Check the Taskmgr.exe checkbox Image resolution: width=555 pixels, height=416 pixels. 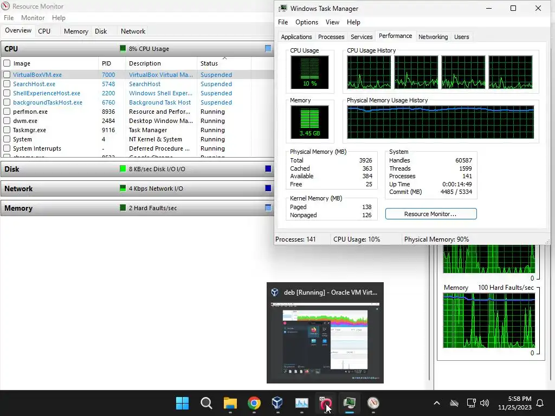[7, 130]
